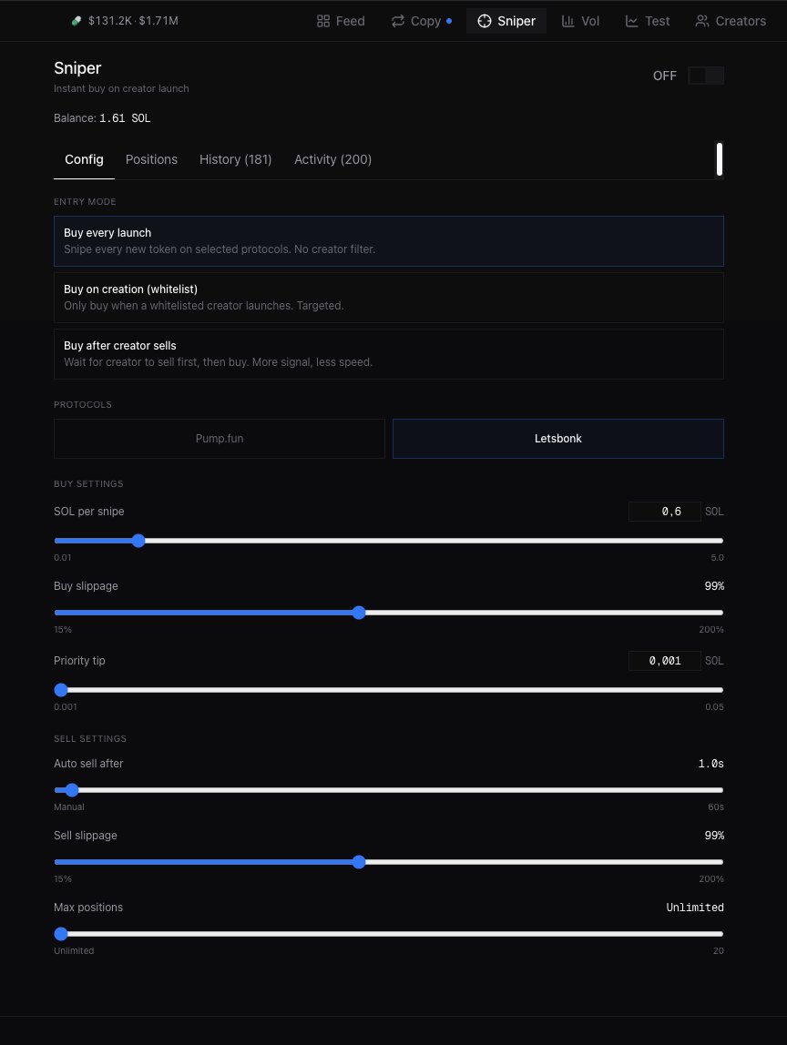
Task: Click the Buy slippage slider handle
Action: (x=359, y=613)
